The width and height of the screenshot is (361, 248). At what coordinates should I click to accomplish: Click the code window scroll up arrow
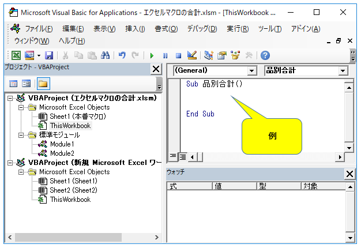click(x=349, y=88)
